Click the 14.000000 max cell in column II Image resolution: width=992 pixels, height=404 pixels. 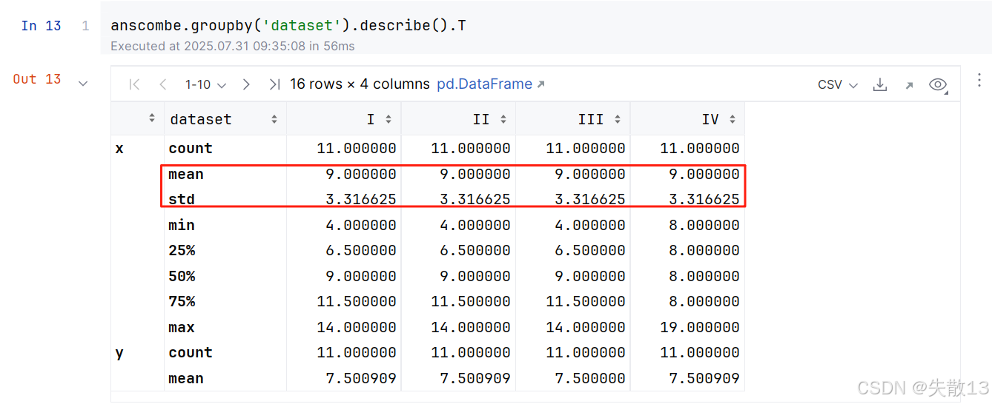(x=471, y=327)
